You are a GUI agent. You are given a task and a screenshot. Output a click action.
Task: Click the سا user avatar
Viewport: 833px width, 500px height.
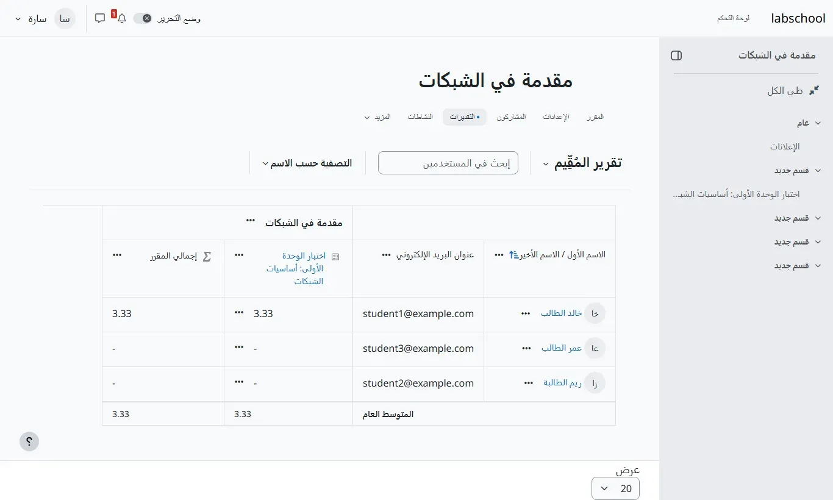point(65,18)
